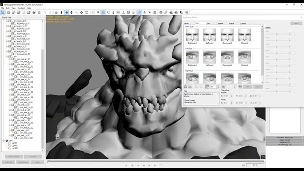Select Both Eyes Rightward thumbnail
Image resolution: width=304 pixels, height=171 pixels.
click(x=192, y=35)
